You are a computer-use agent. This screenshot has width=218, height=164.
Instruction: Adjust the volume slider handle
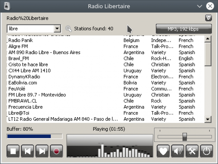(x=185, y=137)
